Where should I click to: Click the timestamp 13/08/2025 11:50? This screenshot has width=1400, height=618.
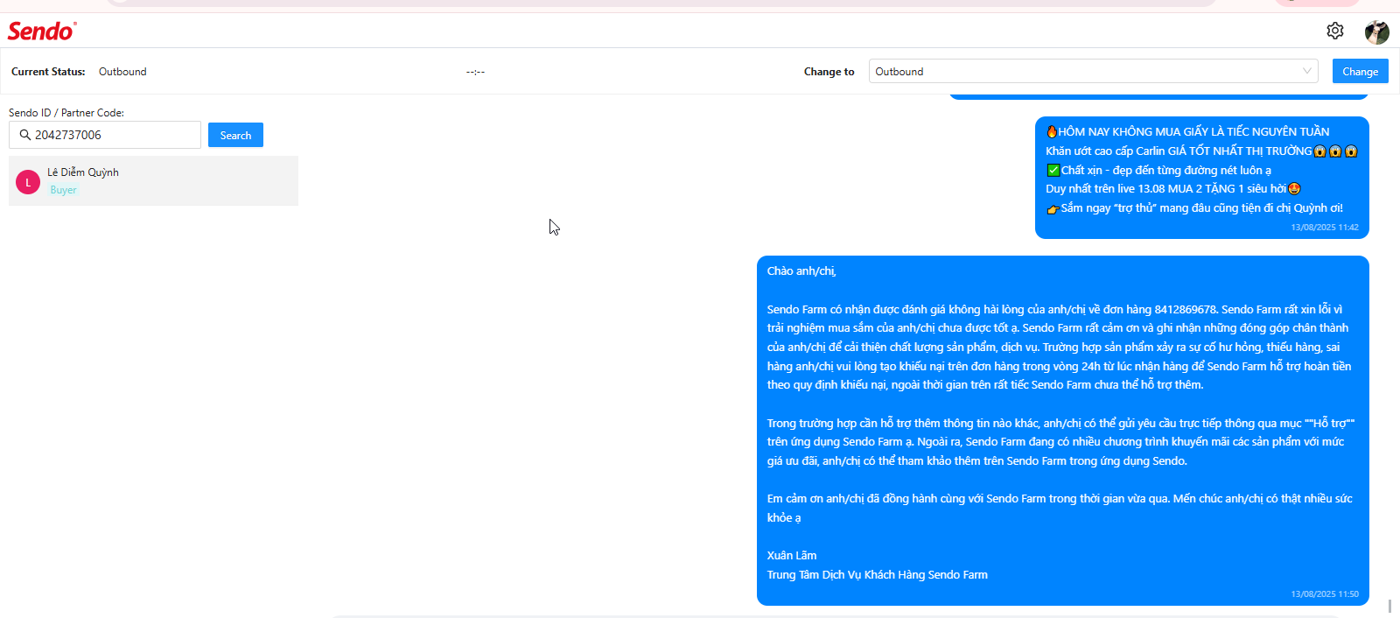[x=1325, y=594]
